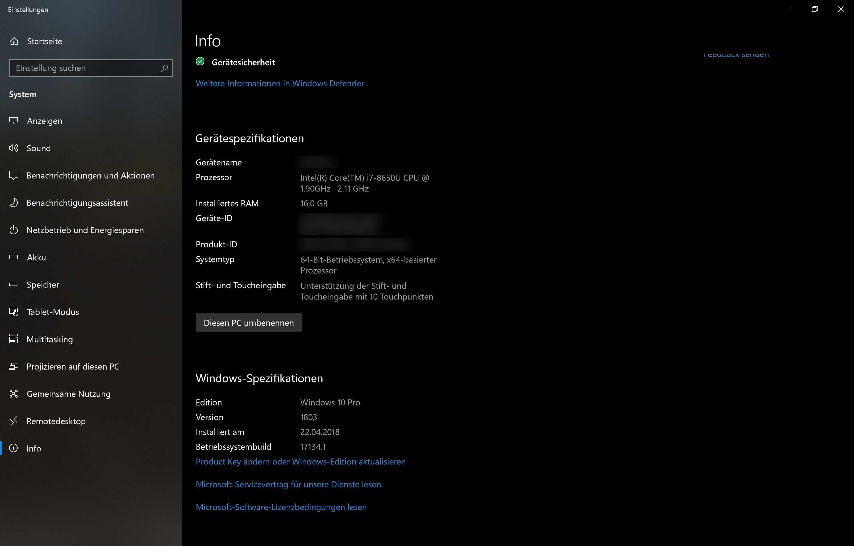
Task: Click the Speicher drive icon
Action: click(13, 284)
